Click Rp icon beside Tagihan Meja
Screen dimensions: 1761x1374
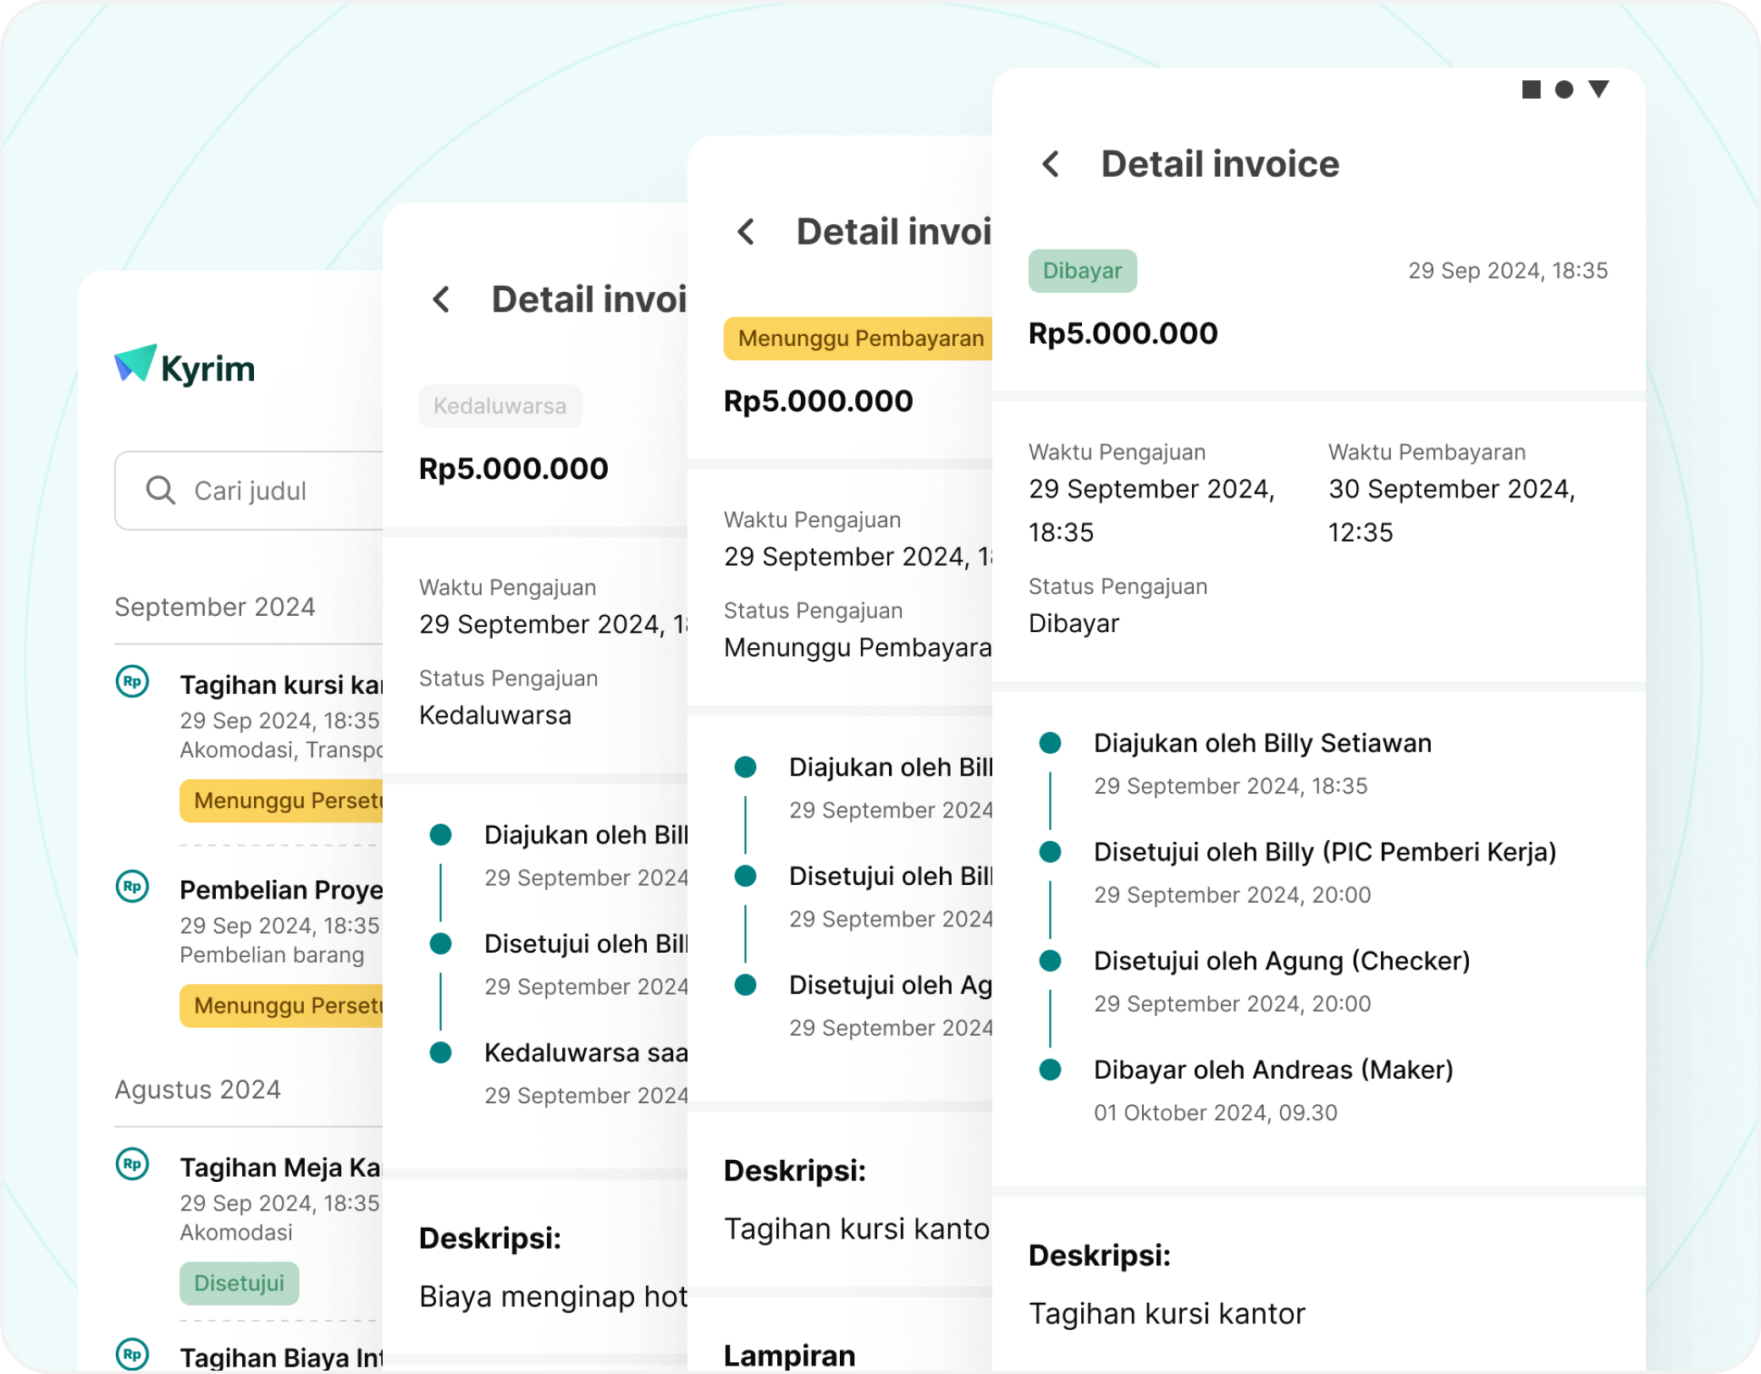132,1163
